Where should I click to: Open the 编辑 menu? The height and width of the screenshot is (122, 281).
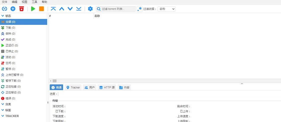click(x=15, y=2)
